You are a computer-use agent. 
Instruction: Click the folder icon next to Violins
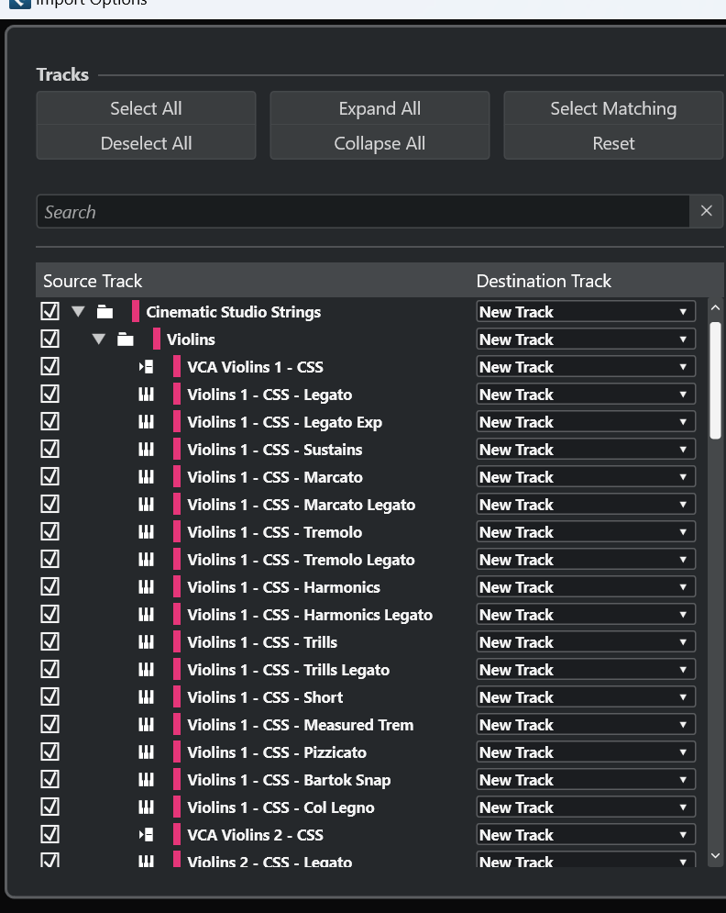pyautogui.click(x=125, y=340)
